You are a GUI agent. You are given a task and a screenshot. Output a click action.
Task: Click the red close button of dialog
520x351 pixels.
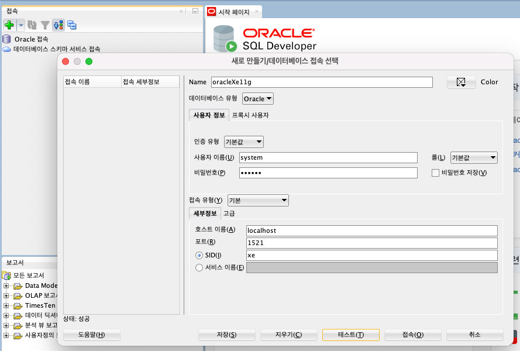[66, 61]
